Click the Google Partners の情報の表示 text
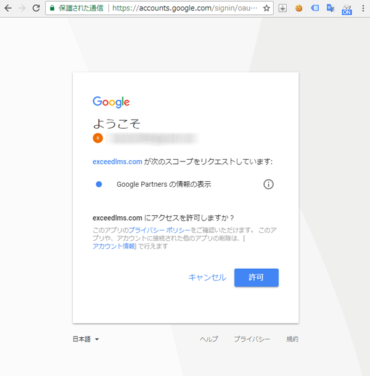370x376 pixels. [164, 184]
